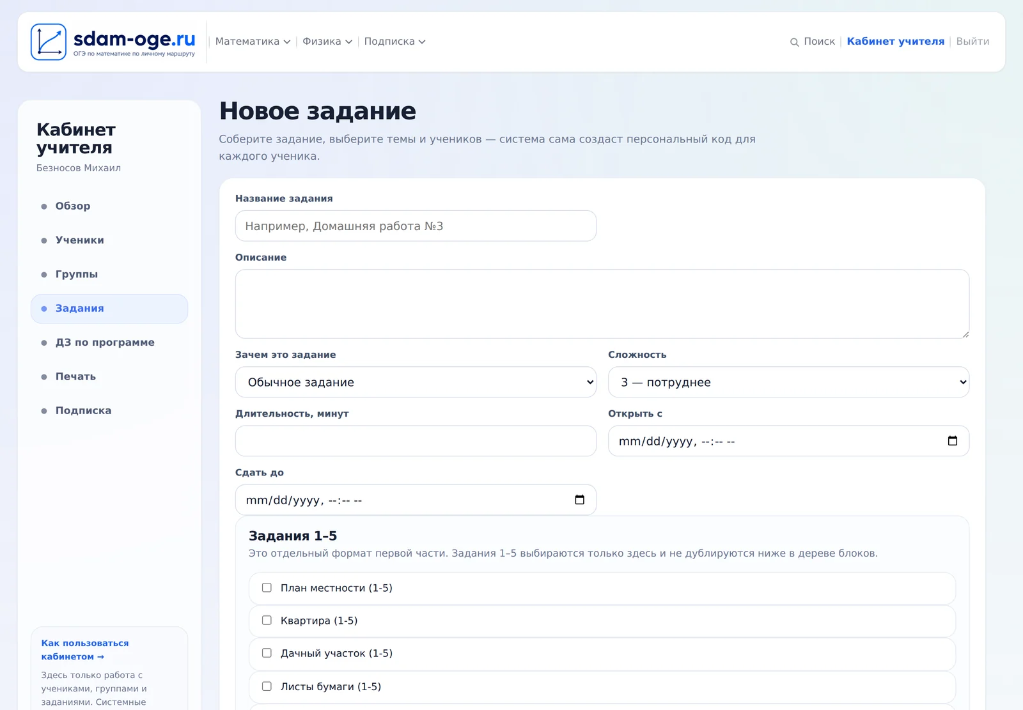
Task: Click the Задания 1–5 heading
Action: (x=293, y=536)
